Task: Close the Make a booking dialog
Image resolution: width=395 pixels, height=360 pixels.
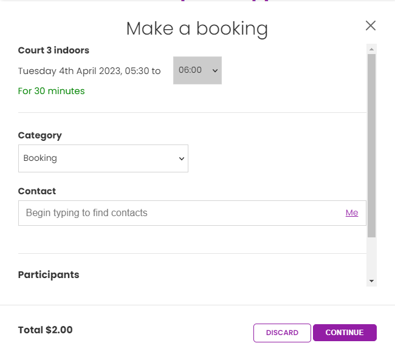Action: [371, 25]
